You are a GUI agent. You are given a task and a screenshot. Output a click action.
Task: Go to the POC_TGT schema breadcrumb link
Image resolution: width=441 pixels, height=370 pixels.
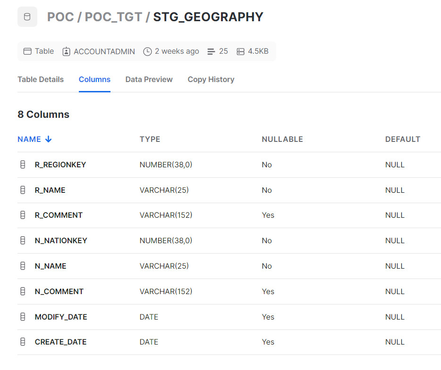[113, 17]
